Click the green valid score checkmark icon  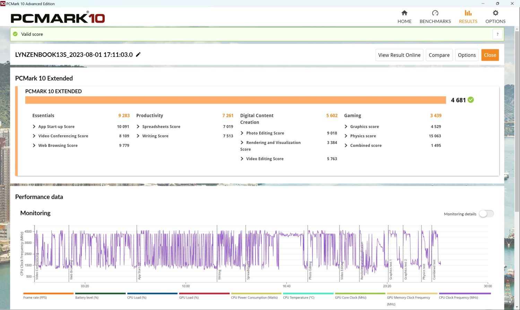(15, 34)
